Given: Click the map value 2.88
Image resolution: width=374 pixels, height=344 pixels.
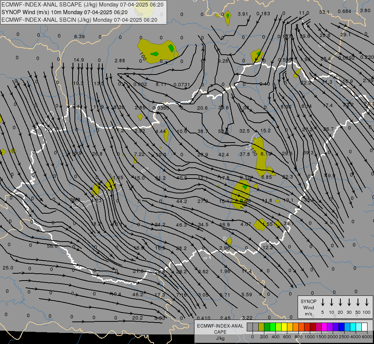Looking at the screenshot, I should point(120,61).
